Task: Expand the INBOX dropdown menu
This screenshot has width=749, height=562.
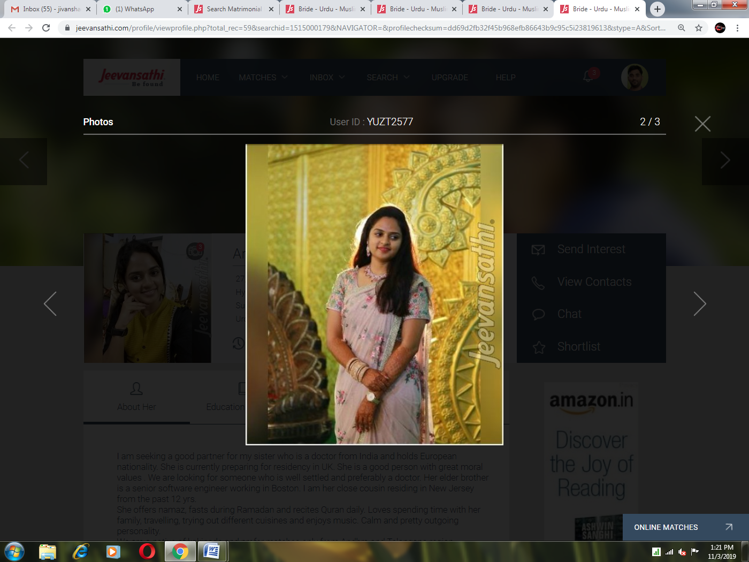Action: [327, 78]
